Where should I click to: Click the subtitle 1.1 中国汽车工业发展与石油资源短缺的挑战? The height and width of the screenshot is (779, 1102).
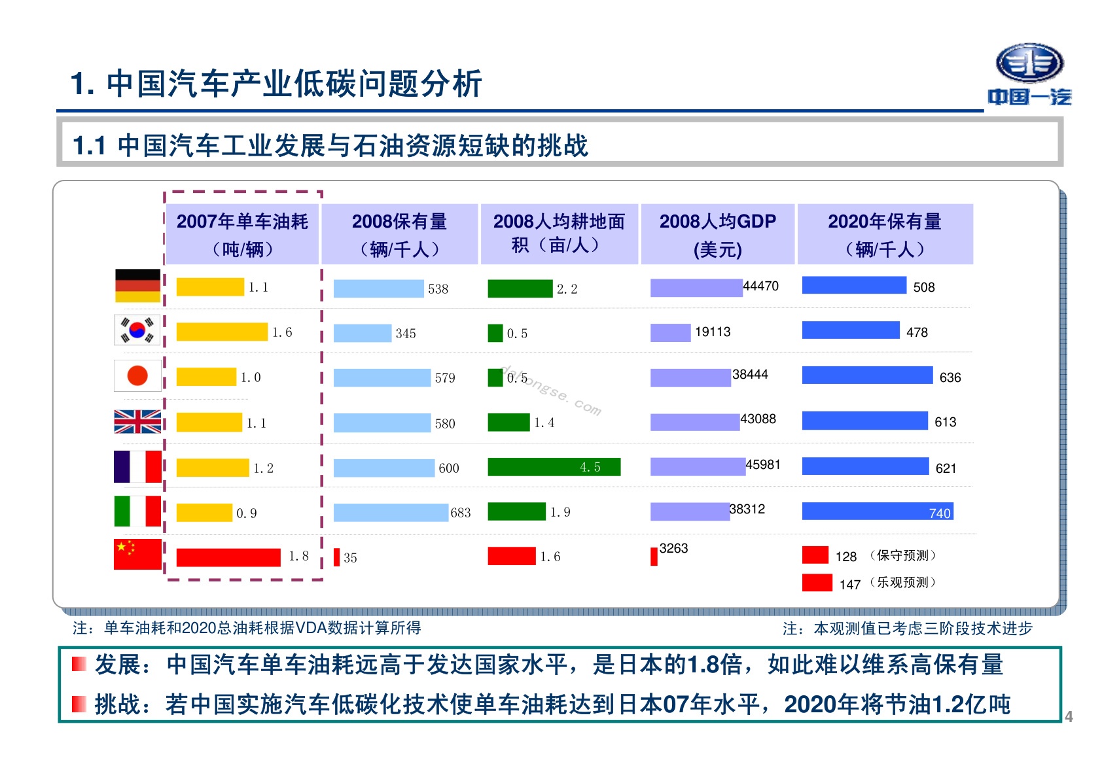[330, 145]
